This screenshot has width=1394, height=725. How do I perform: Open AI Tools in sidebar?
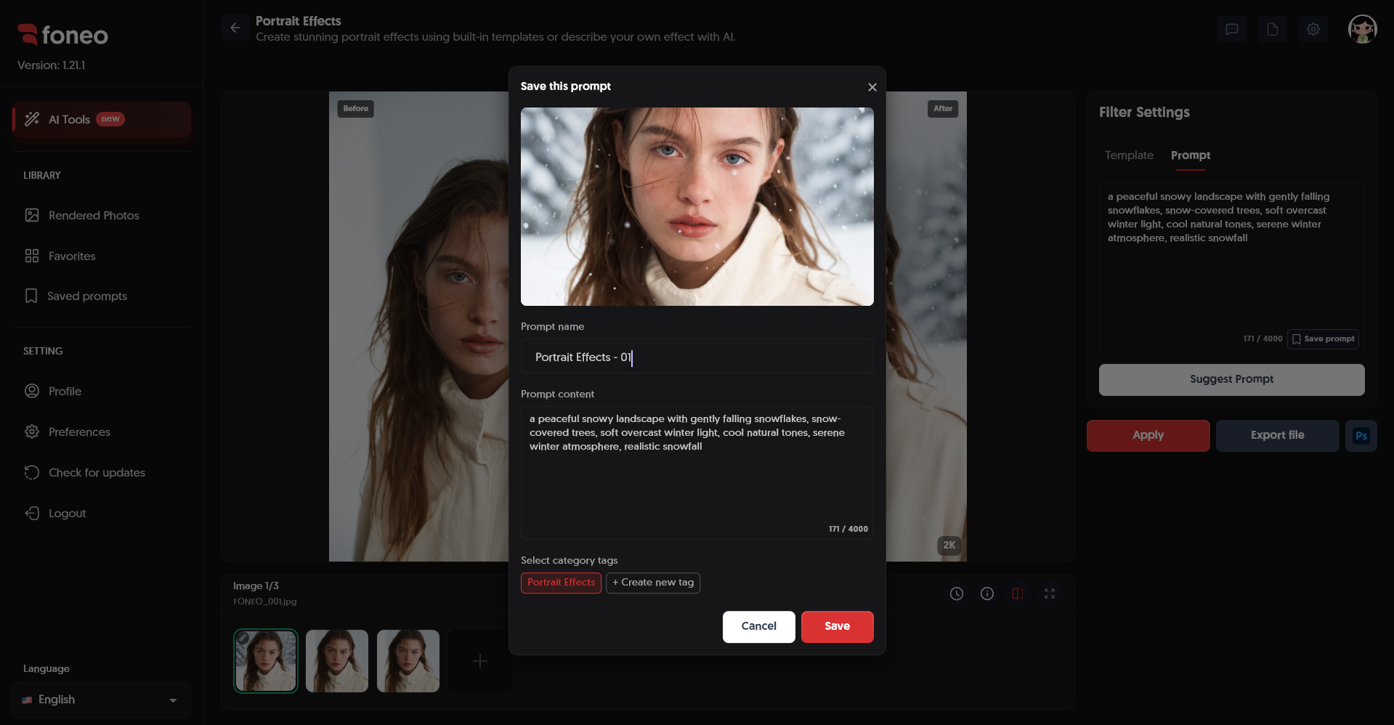click(102, 119)
